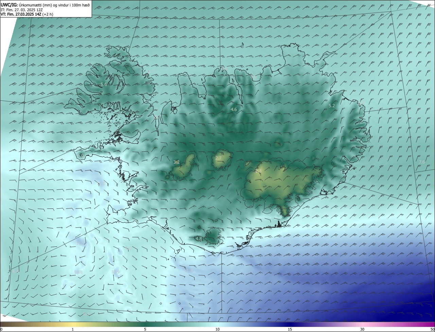Click the 3.2 value on the western glacier
Image resolution: width=435 pixels, height=332 pixels.
click(176, 162)
